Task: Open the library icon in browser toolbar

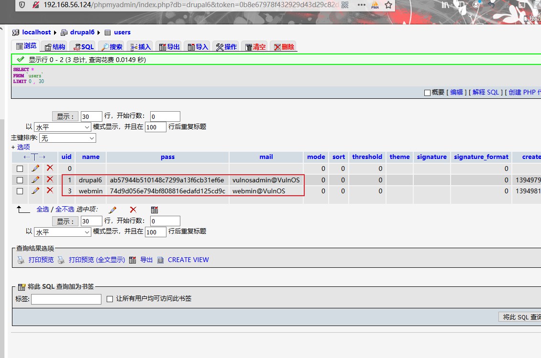Action: [x=445, y=5]
